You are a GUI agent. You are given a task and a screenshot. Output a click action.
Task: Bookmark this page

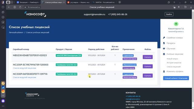pos(179,7)
